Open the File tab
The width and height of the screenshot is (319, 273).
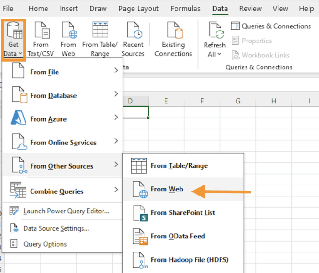tap(8, 9)
